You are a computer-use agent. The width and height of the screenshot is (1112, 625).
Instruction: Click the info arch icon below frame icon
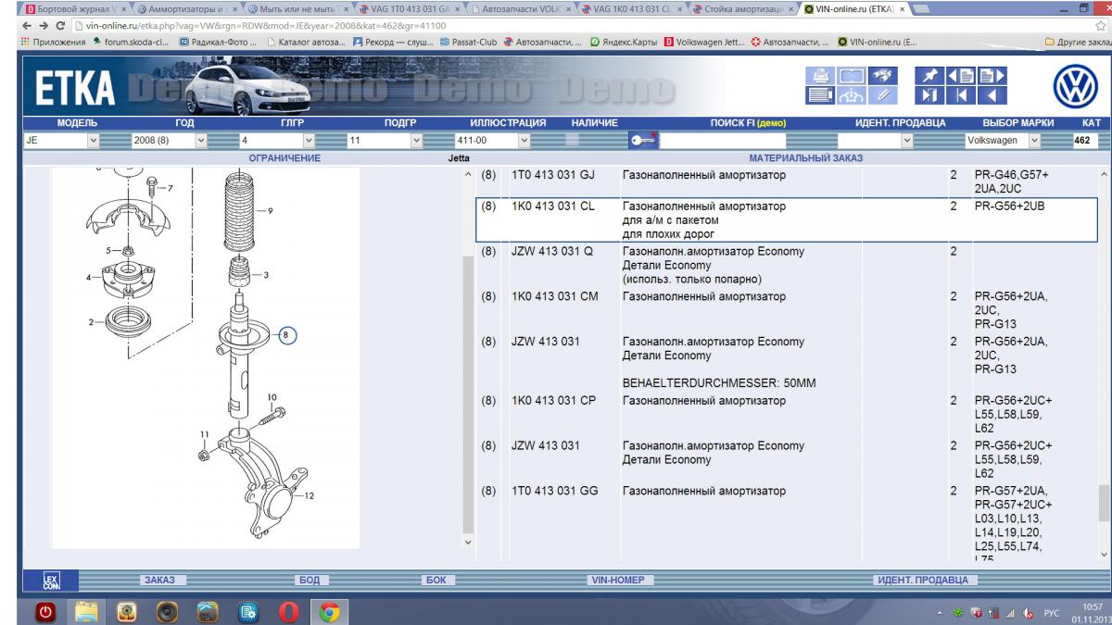coord(852,95)
